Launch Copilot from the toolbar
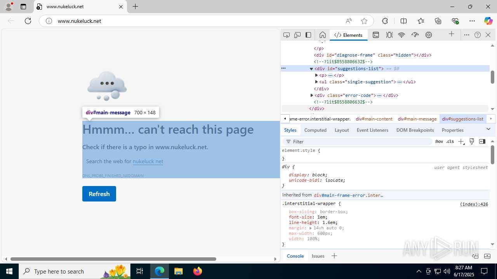Image resolution: width=497 pixels, height=279 pixels. coord(488,21)
